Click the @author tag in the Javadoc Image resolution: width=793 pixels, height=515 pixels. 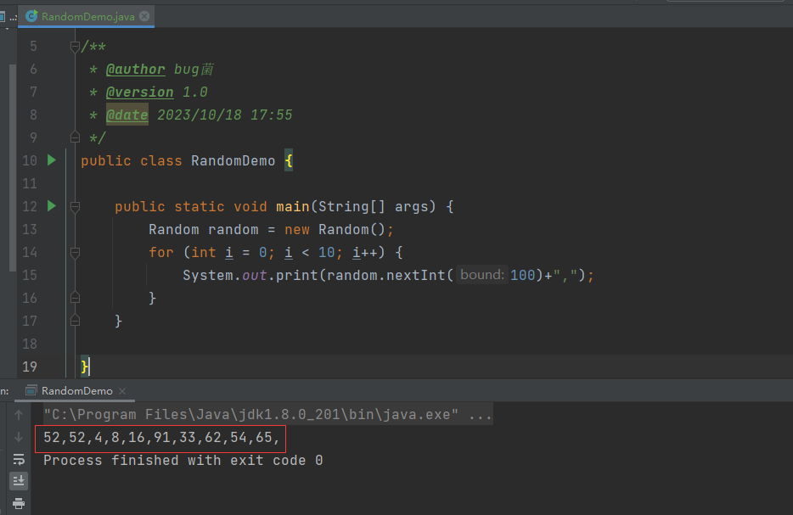coord(136,70)
